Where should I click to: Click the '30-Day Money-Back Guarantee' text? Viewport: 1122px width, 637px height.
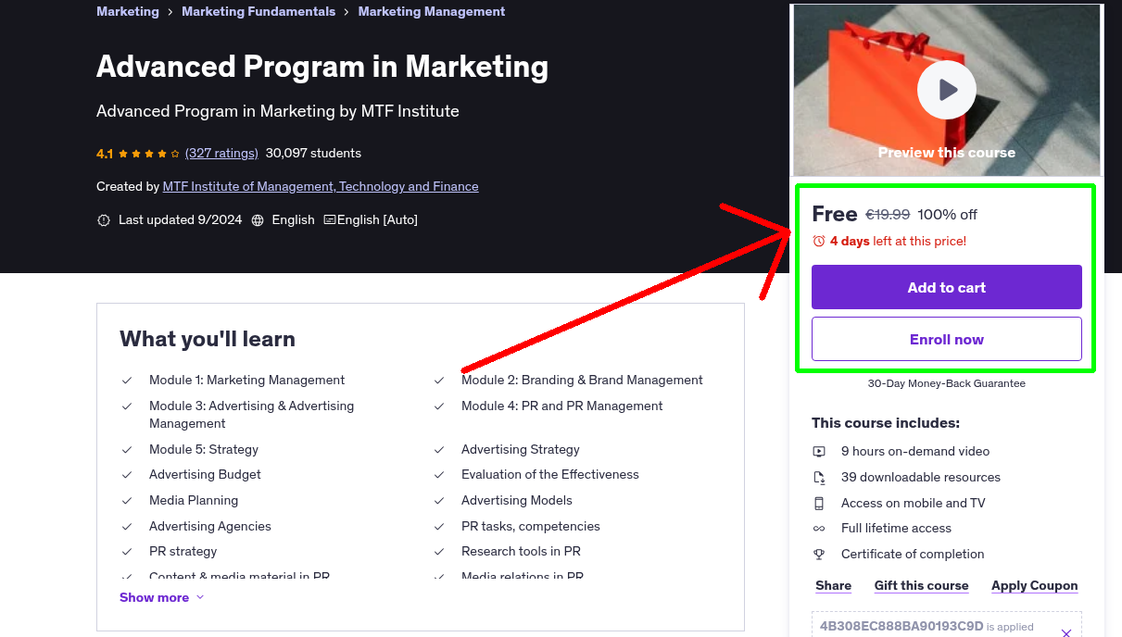pyautogui.click(x=947, y=383)
